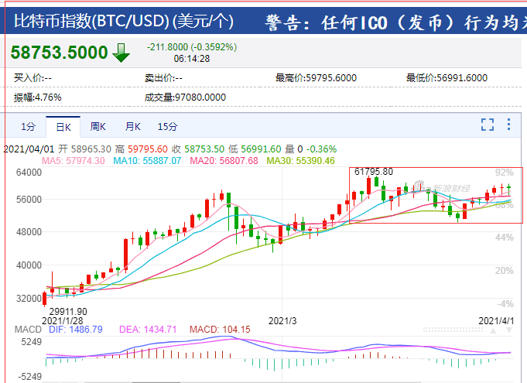Click the gray up triangle below 2021/4/1
Screen dimensions: 527x383
coord(493,330)
